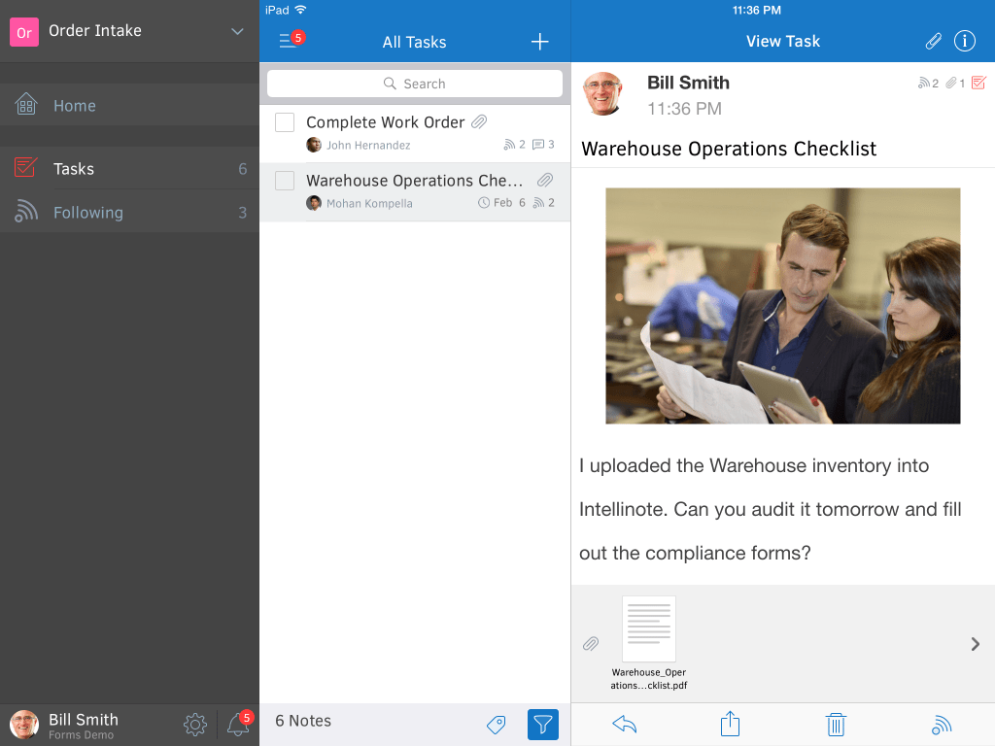Open the tag icon next to the filter
This screenshot has width=995, height=746.
tap(496, 725)
